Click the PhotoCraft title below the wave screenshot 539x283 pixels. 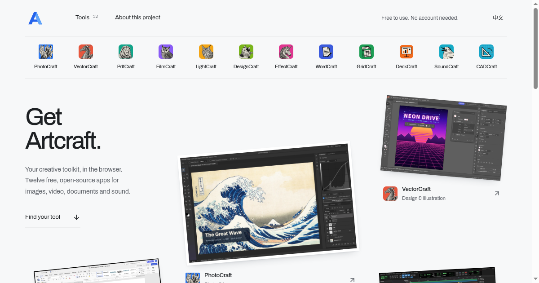pyautogui.click(x=218, y=275)
